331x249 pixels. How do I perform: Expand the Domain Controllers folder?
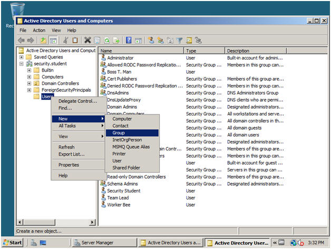(29, 83)
